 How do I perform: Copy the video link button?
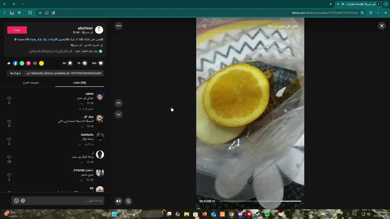[x=16, y=73]
